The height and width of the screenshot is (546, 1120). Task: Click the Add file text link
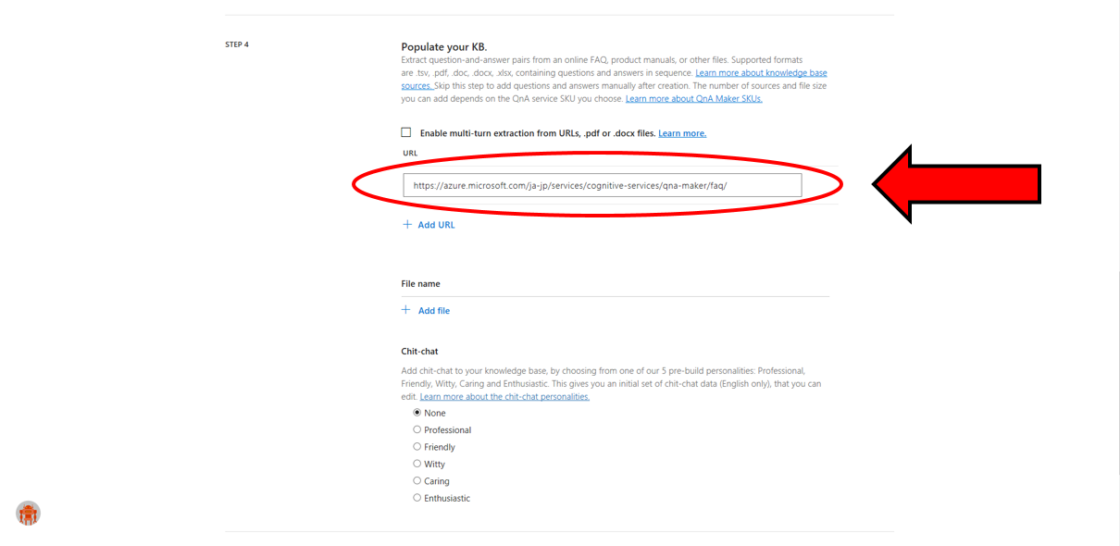click(x=434, y=311)
